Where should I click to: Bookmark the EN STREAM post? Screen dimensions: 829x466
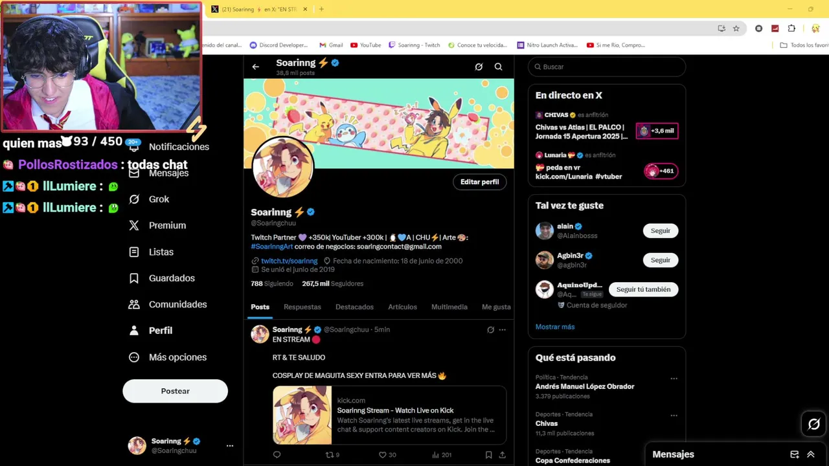click(488, 455)
